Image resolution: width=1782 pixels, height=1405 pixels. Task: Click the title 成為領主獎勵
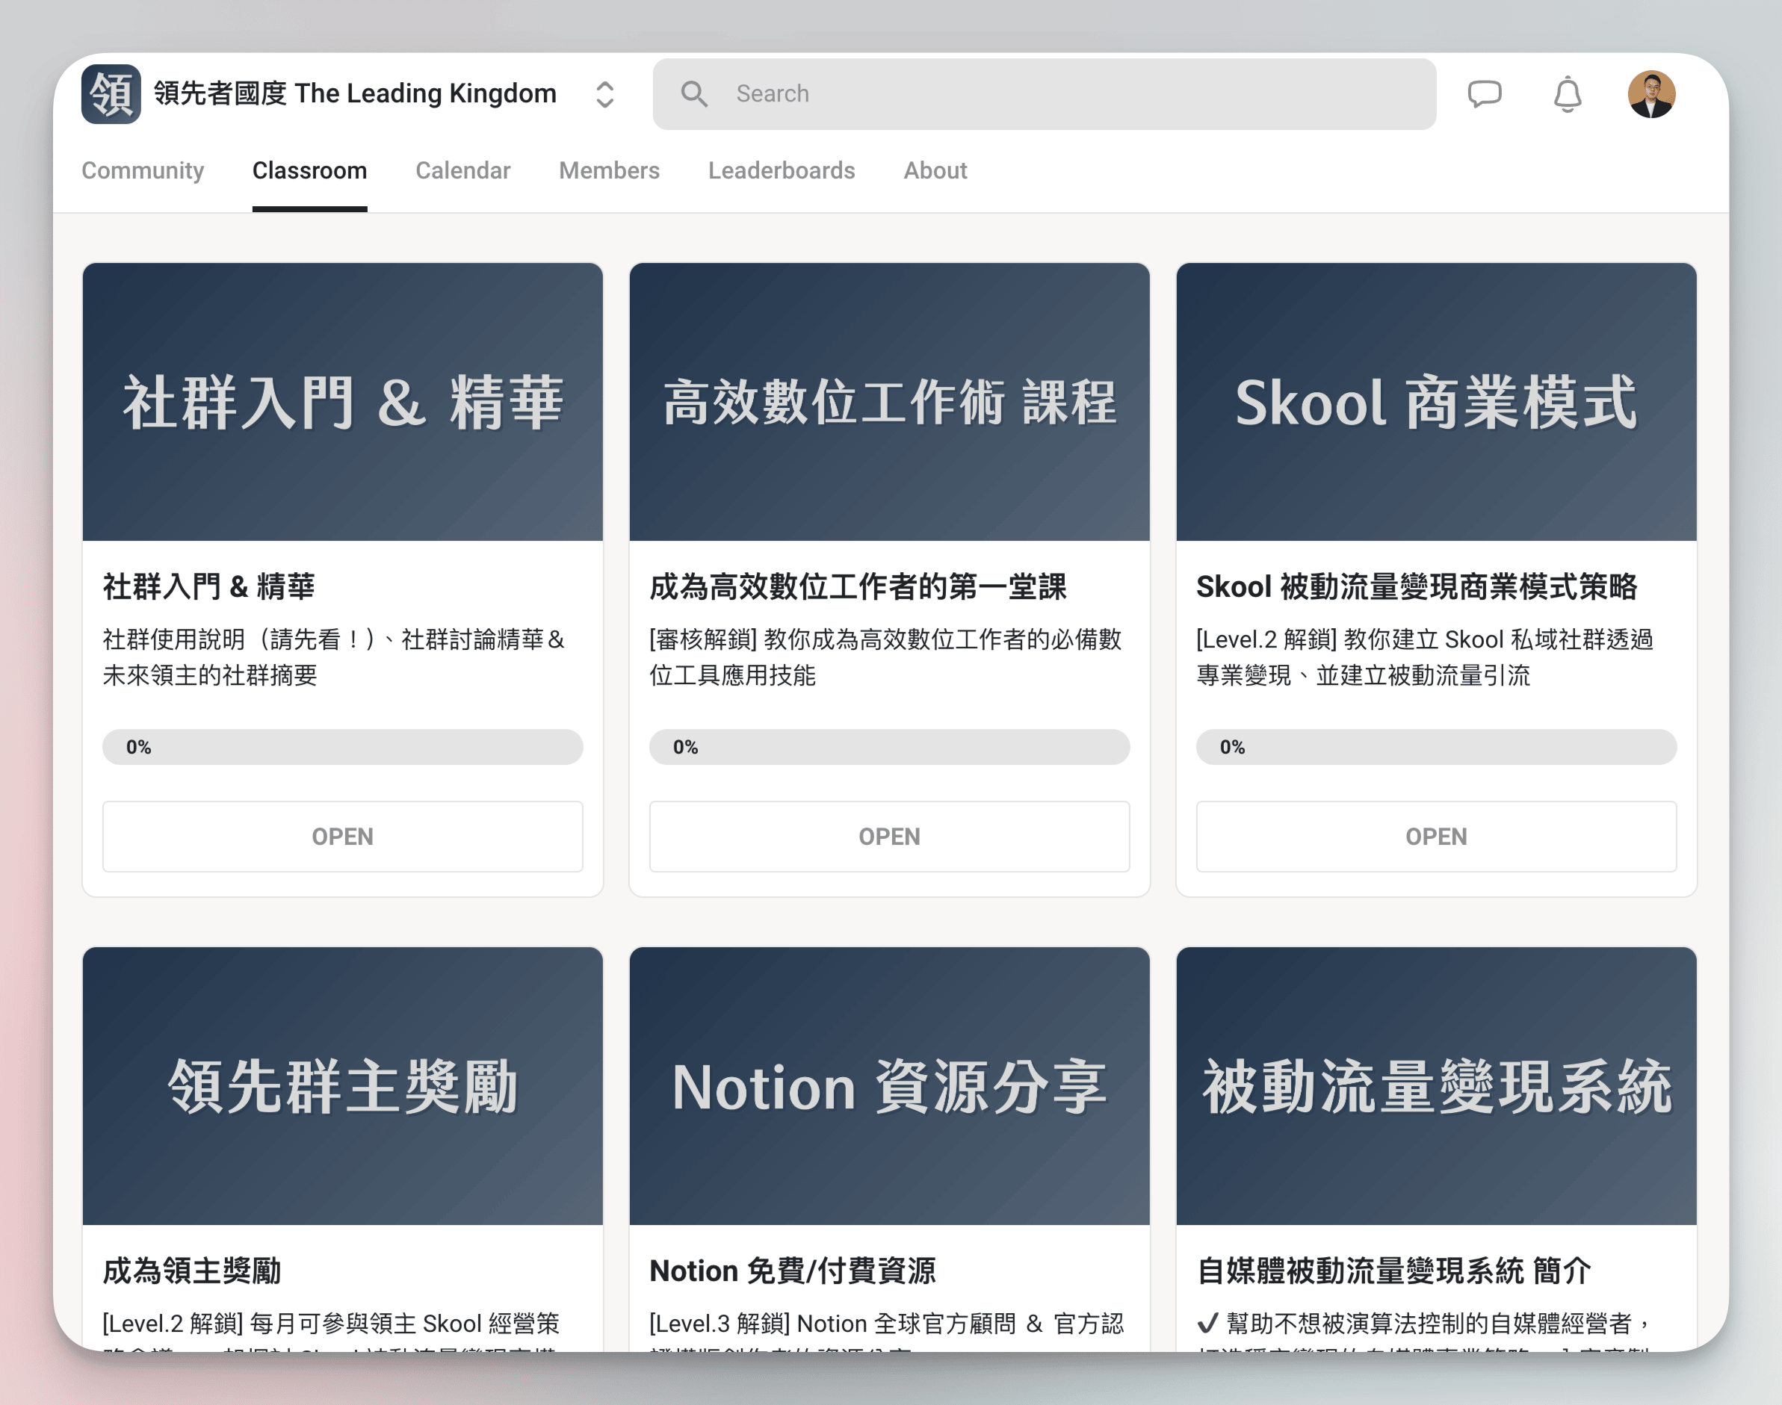tap(192, 1270)
